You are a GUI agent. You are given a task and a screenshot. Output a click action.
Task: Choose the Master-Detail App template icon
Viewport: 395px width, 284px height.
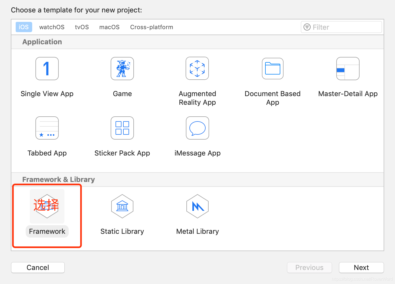348,69
